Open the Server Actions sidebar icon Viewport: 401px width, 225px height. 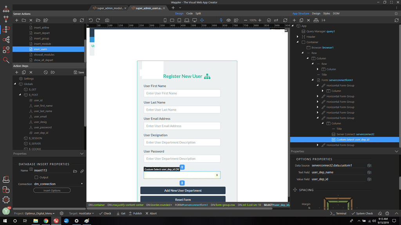[6, 30]
